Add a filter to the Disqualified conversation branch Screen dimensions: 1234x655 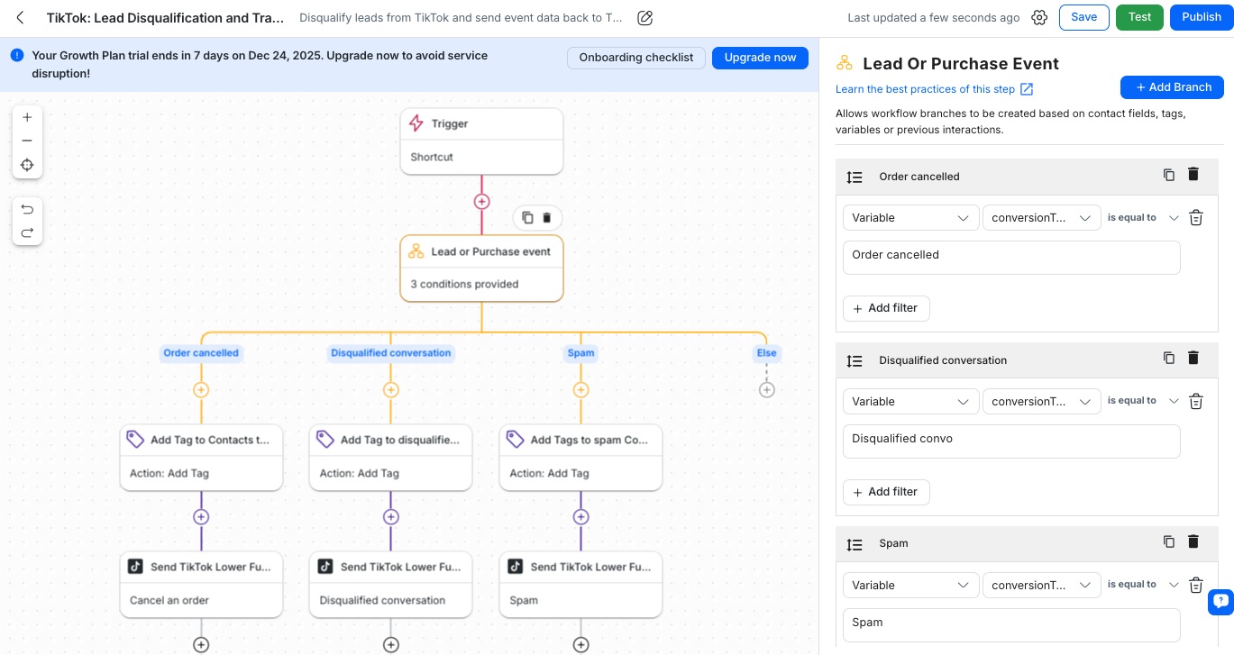(x=886, y=492)
